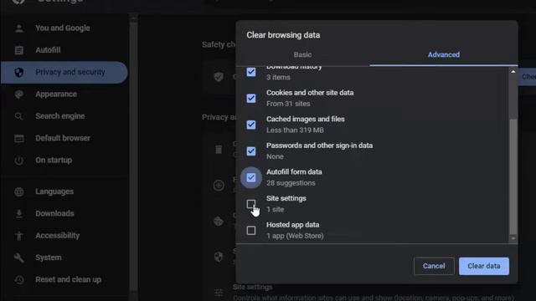Screen dimensions: 536x301
Task: Click the You and Google person icon
Action: (x=19, y=28)
